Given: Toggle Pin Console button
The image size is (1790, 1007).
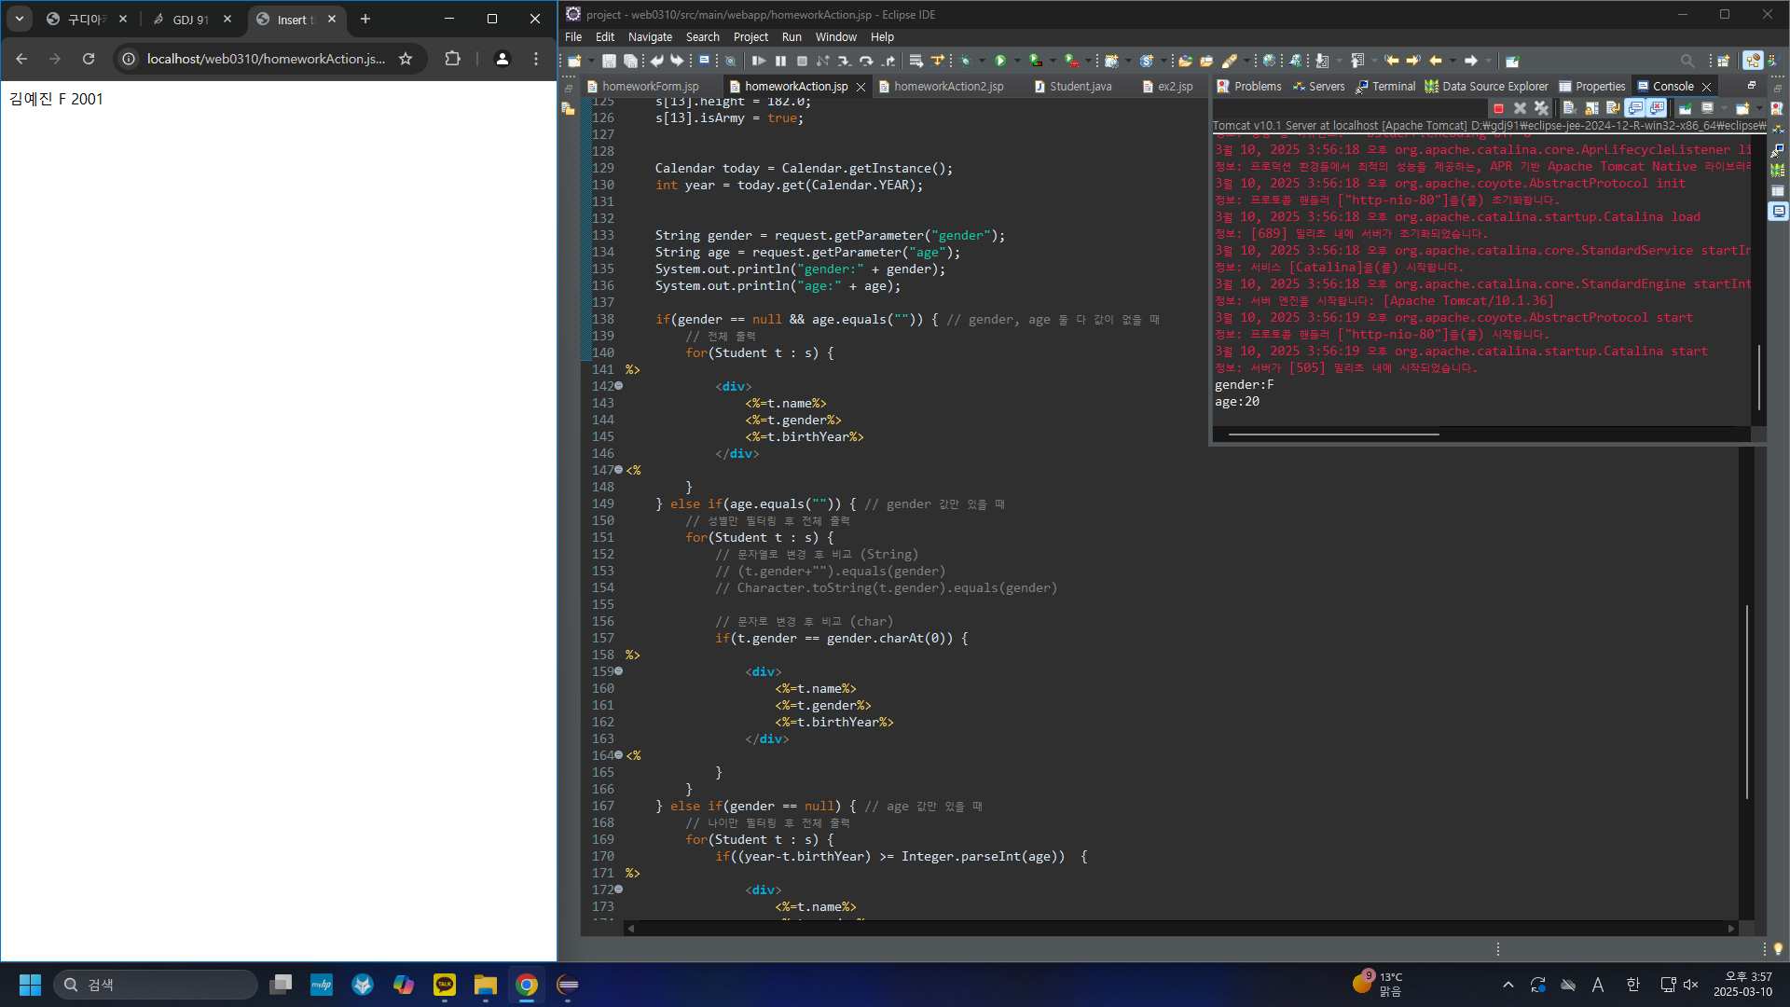Looking at the screenshot, I should coord(1685,108).
